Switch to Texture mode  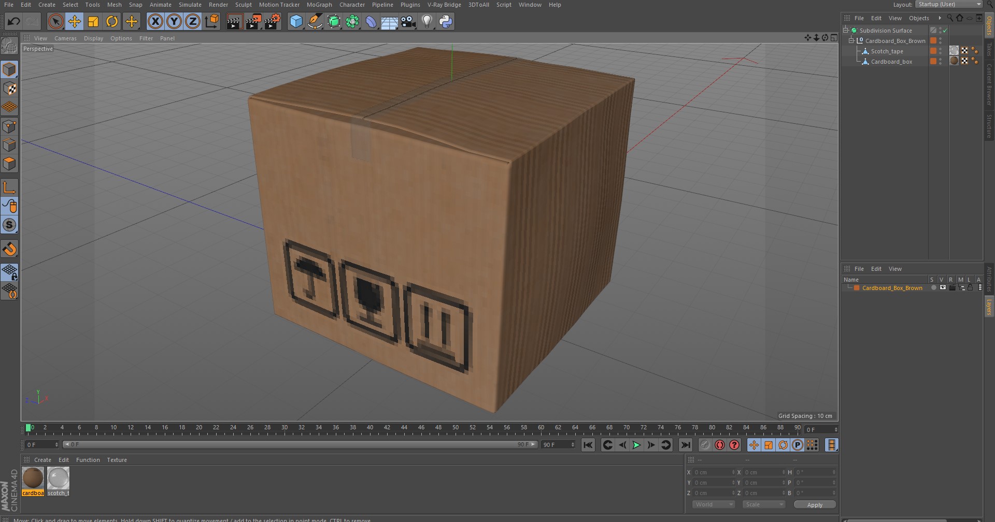point(9,89)
